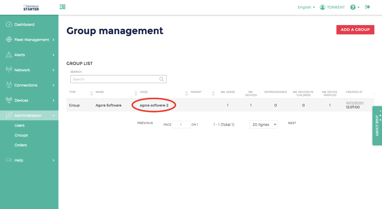Sort by the PARENT column arrows

213,93
